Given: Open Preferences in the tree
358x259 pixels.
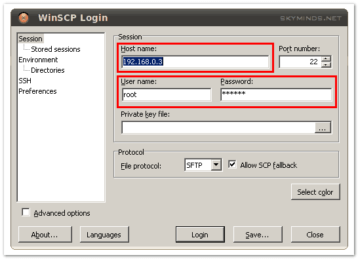Looking at the screenshot, I should pos(37,91).
